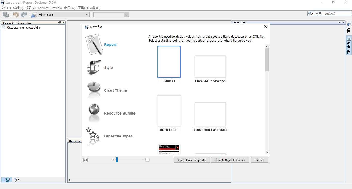Close the palette panel with x

point(343,23)
